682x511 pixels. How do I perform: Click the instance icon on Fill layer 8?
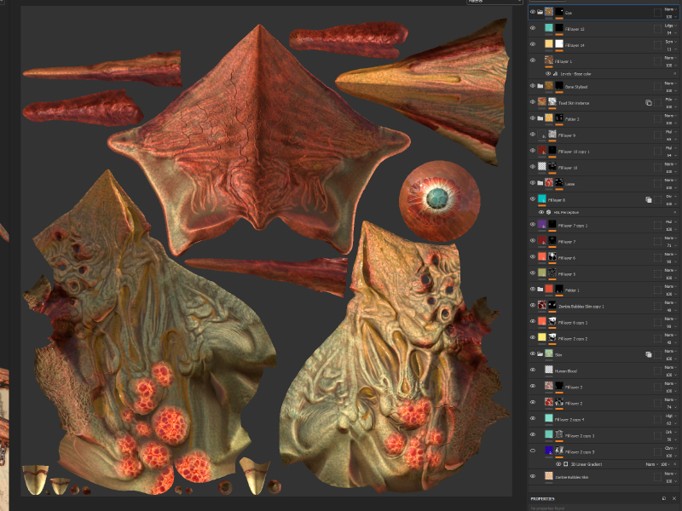(648, 199)
